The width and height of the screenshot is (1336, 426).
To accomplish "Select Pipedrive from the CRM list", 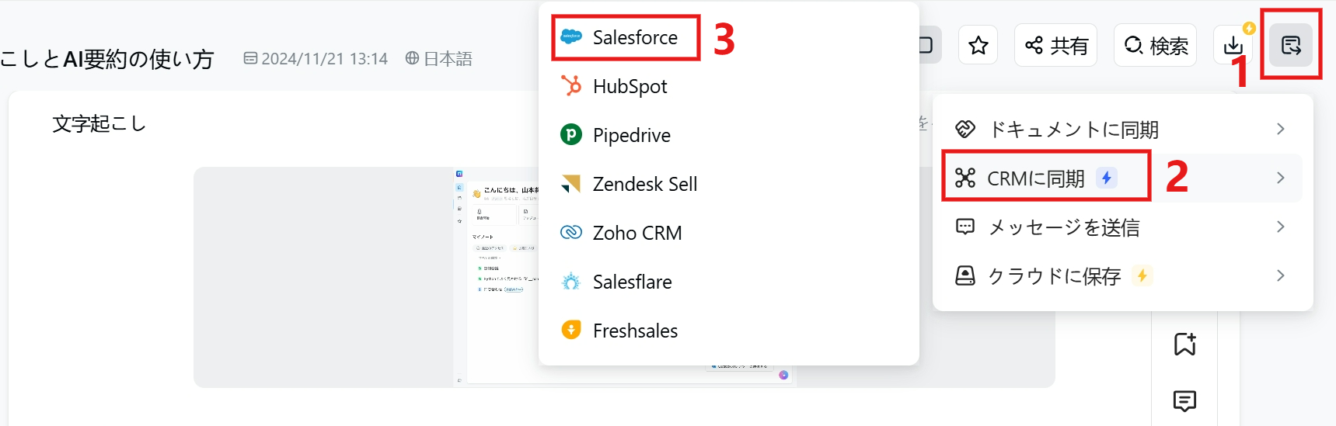I will [729, 135].
